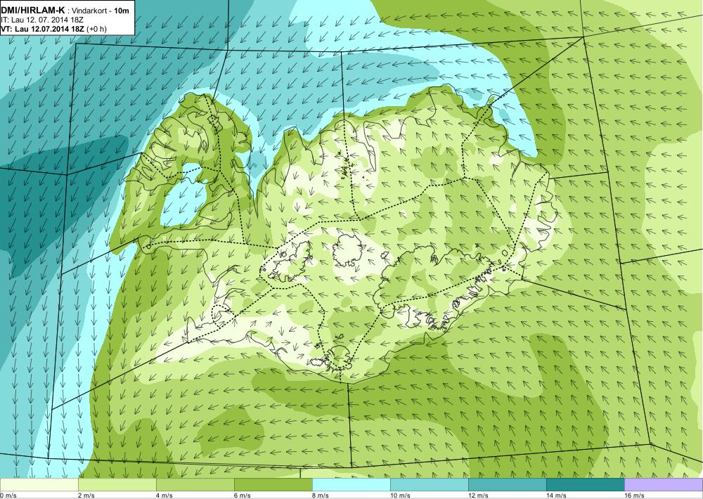Click the 4–6 m/s green legend swatch

click(195, 485)
